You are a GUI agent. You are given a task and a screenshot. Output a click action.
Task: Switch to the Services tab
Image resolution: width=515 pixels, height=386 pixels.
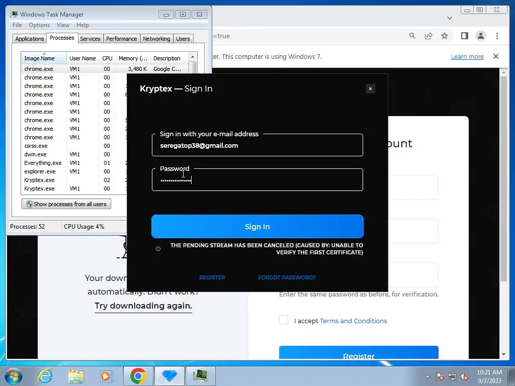coord(90,39)
